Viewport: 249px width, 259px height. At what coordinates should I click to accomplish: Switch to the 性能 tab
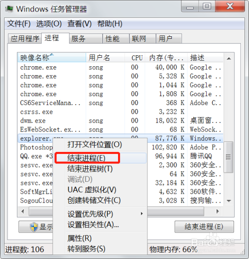pos(116,39)
